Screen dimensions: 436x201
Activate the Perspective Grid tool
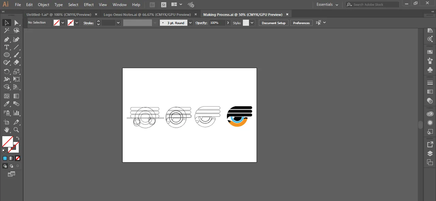click(16, 87)
